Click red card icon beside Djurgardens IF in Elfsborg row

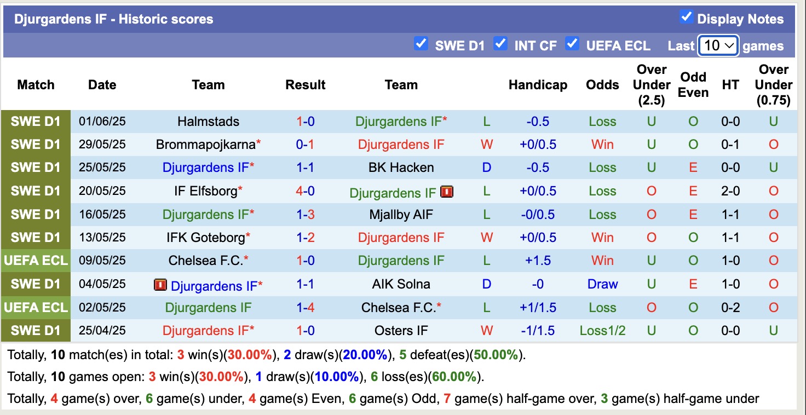pos(447,192)
